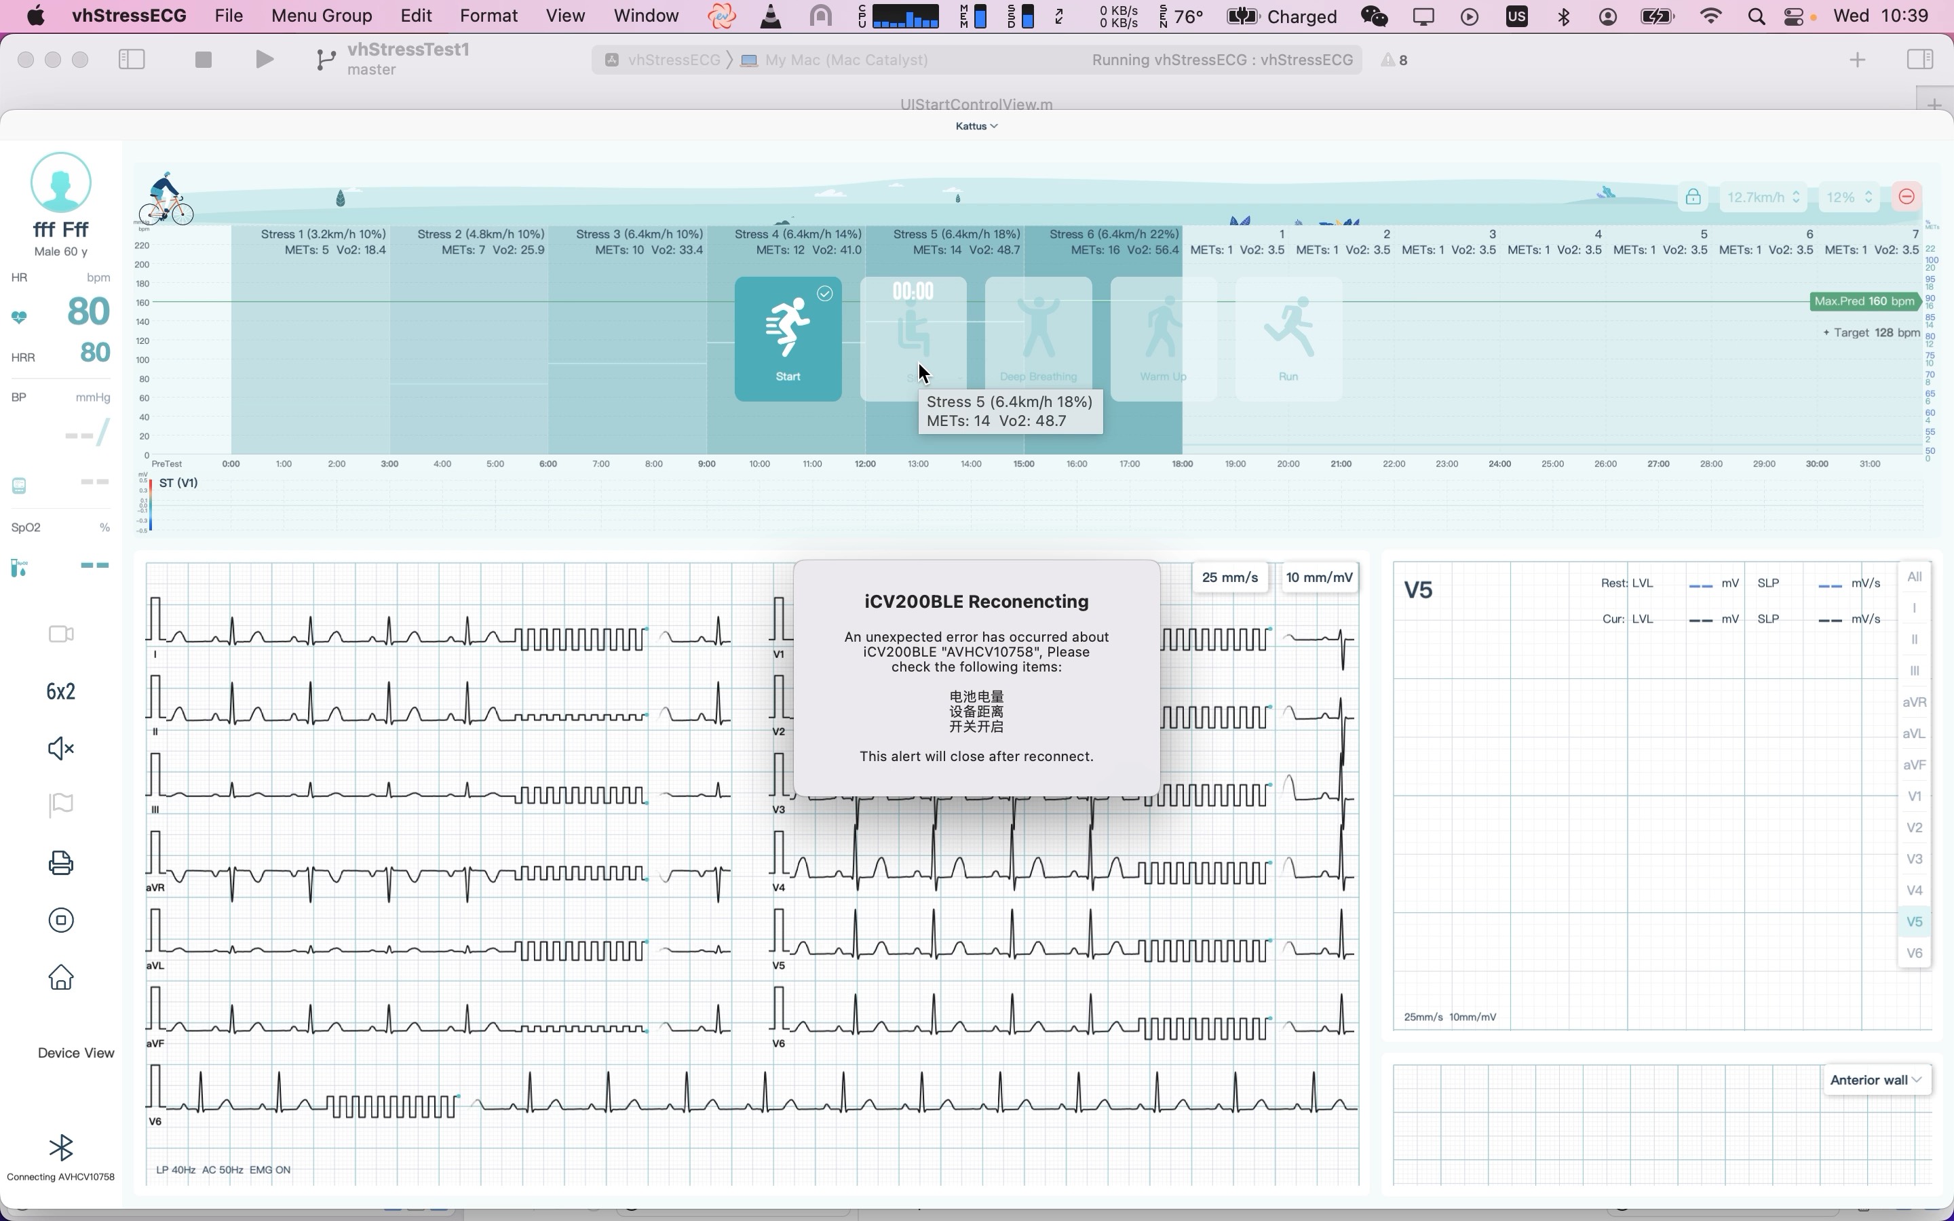Select lead V4 in lead list
This screenshot has height=1221, width=1954.
coord(1915,891)
